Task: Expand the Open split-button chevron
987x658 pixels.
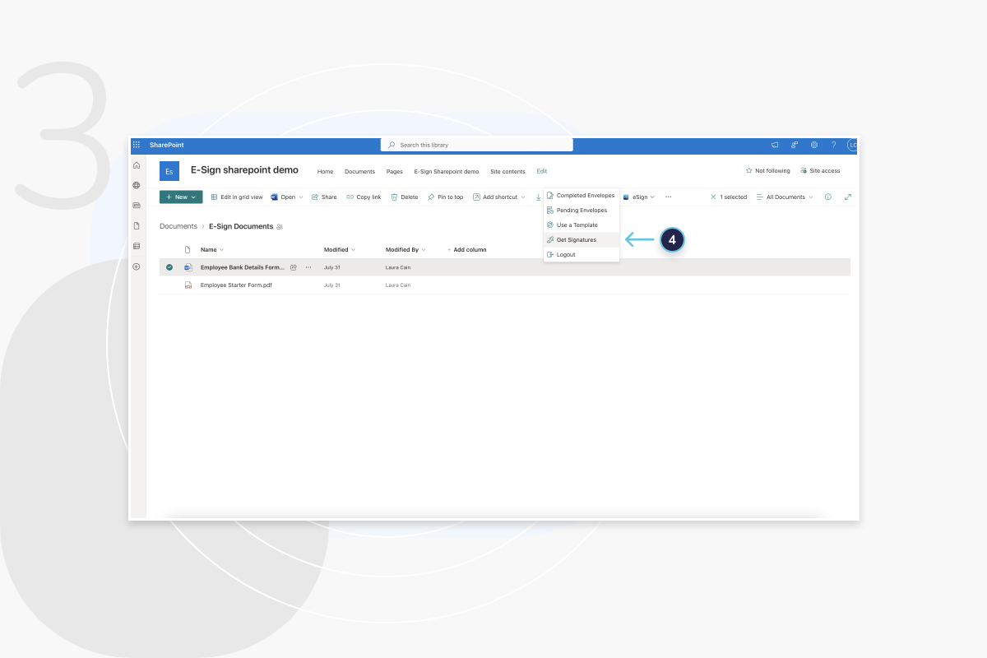Action: (x=301, y=197)
